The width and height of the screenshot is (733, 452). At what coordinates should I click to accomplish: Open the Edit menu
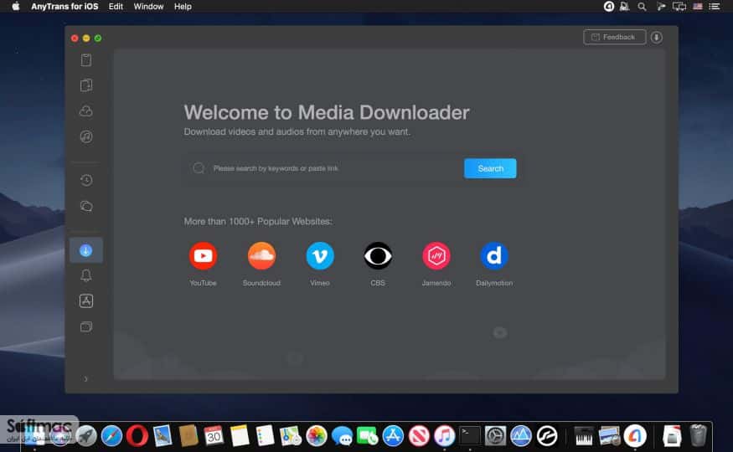coord(116,7)
